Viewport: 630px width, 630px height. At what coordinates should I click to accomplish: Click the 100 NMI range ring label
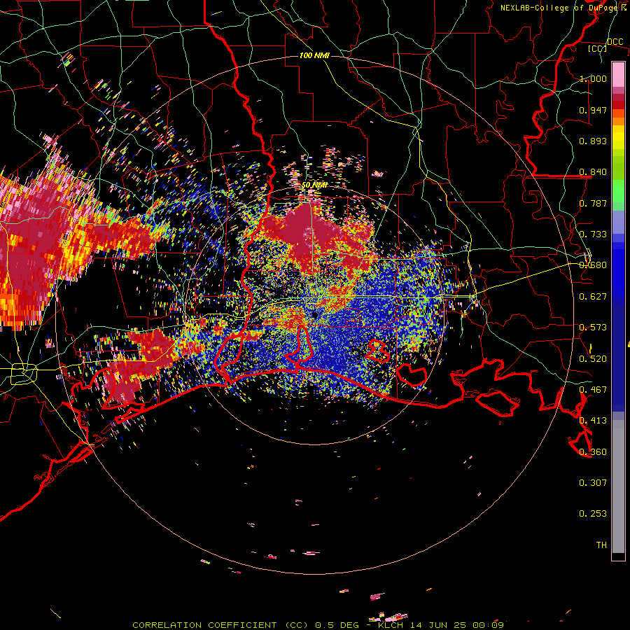(314, 55)
